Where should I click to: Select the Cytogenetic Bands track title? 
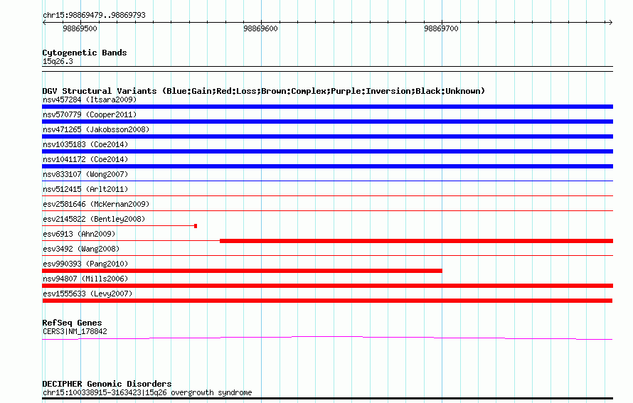pos(85,53)
